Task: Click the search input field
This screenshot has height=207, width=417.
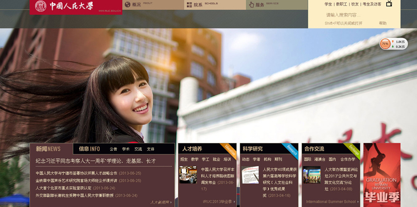Action: pyautogui.click(x=347, y=15)
